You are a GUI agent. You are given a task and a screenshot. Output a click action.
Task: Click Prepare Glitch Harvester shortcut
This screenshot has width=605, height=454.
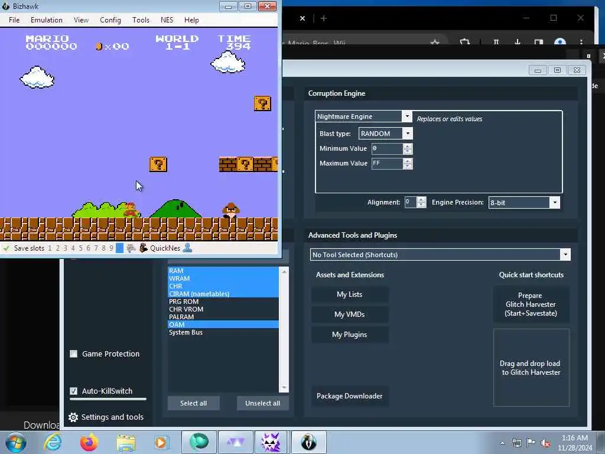click(531, 304)
